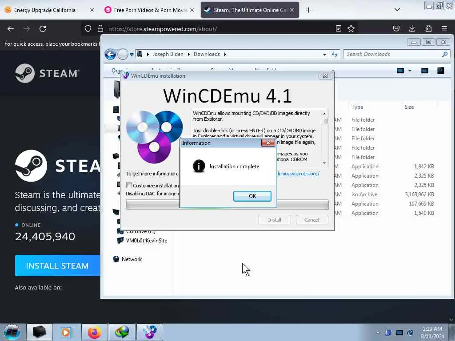The width and height of the screenshot is (455, 341).
Task: Click the taskbar clock showing 1:19 AM
Action: [432, 333]
